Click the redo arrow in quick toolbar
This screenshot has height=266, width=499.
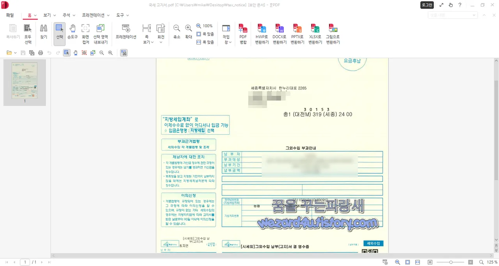pos(58,53)
